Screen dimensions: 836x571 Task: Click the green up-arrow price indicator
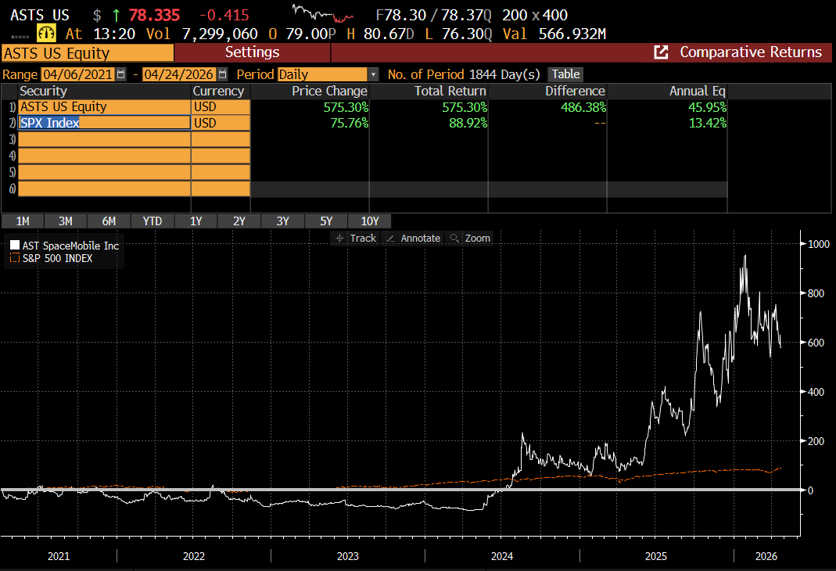[117, 15]
